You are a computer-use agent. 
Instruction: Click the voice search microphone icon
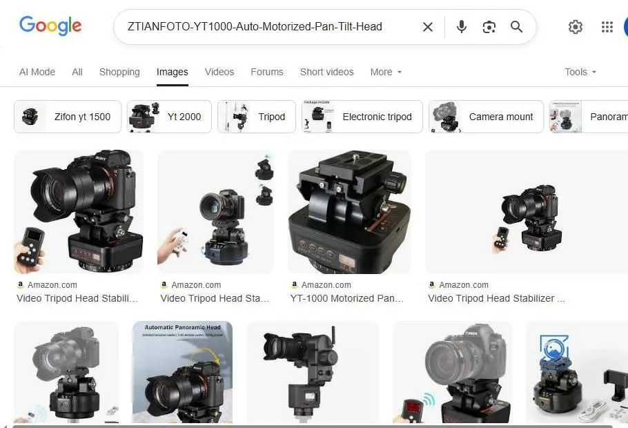click(460, 27)
